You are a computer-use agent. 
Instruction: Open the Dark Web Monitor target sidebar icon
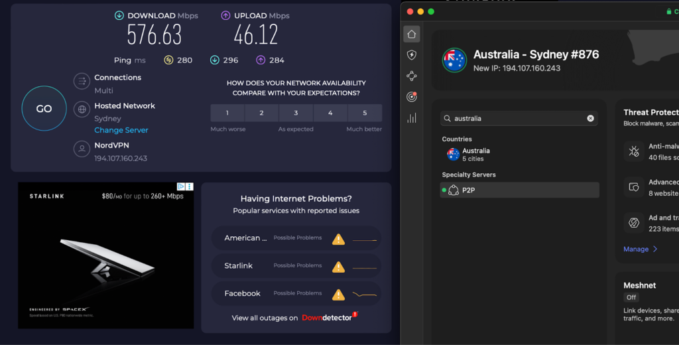click(411, 97)
